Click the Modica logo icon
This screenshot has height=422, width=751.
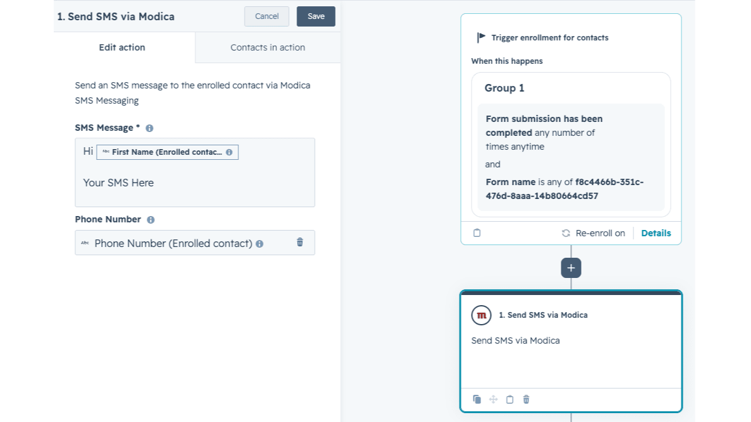click(481, 315)
